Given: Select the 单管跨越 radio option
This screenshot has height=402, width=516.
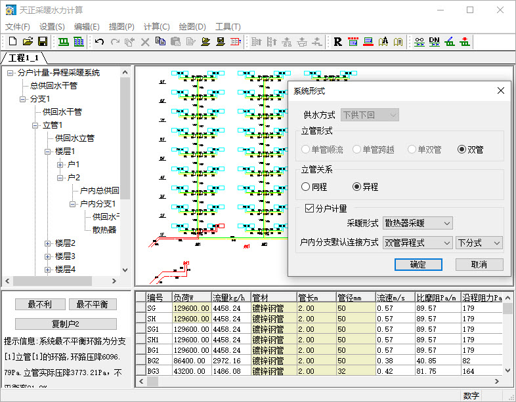Looking at the screenshot, I should 356,150.
